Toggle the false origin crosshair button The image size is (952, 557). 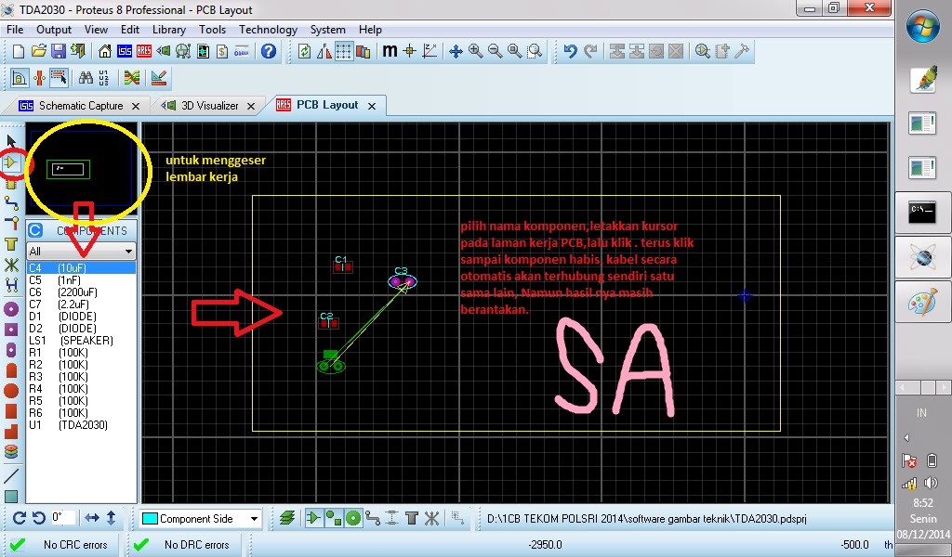click(x=409, y=51)
